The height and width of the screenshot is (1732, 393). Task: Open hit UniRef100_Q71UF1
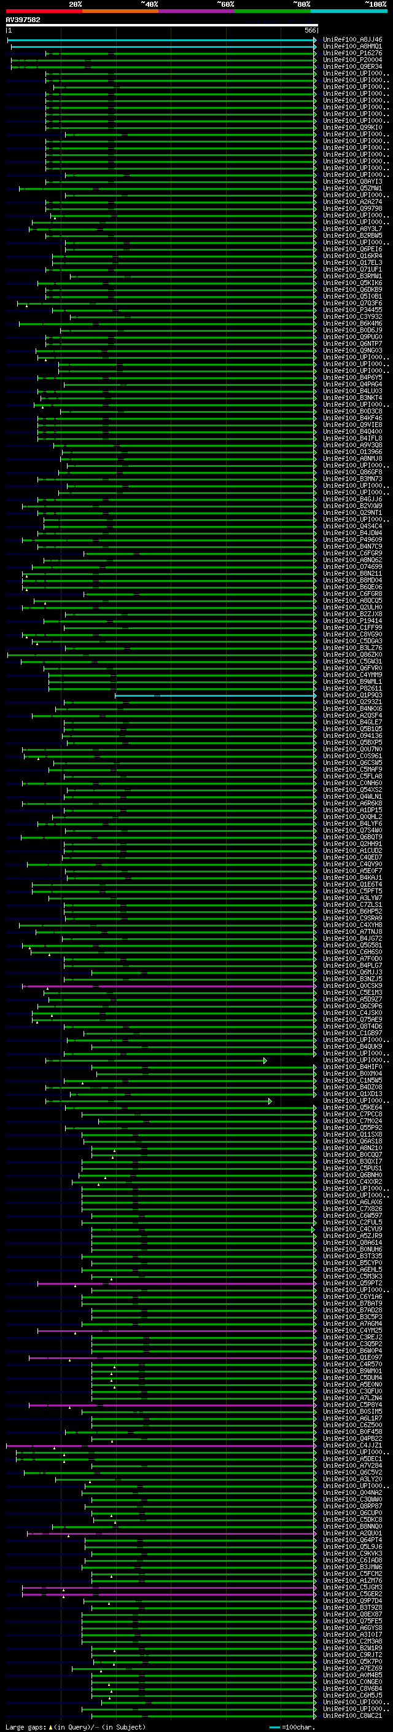click(x=352, y=269)
